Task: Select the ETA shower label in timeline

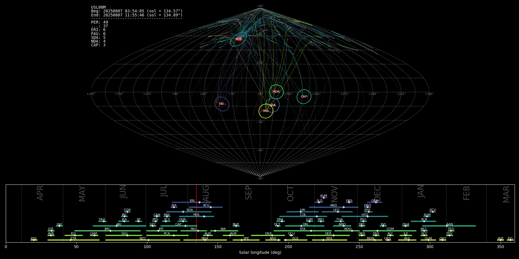Action: pyautogui.click(x=73, y=239)
